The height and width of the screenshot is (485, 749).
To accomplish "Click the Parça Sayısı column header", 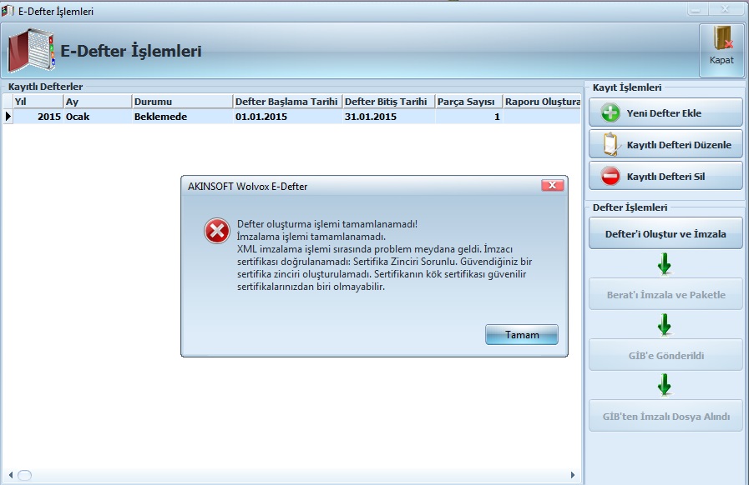I will tap(468, 102).
